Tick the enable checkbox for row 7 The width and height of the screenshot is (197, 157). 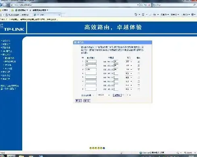click(138, 85)
